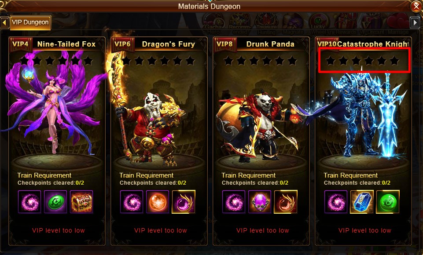Select the green jade stone under Nine-Tailed Fox
This screenshot has height=255, width=423.
tap(55, 202)
